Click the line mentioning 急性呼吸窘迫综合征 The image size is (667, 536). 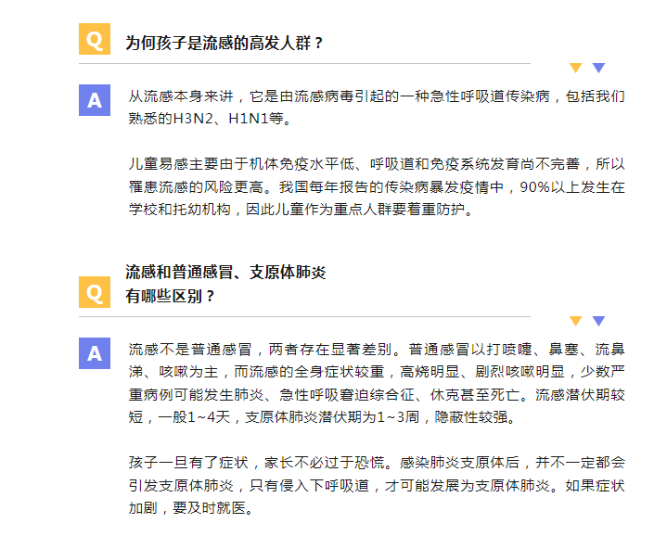[x=377, y=395]
